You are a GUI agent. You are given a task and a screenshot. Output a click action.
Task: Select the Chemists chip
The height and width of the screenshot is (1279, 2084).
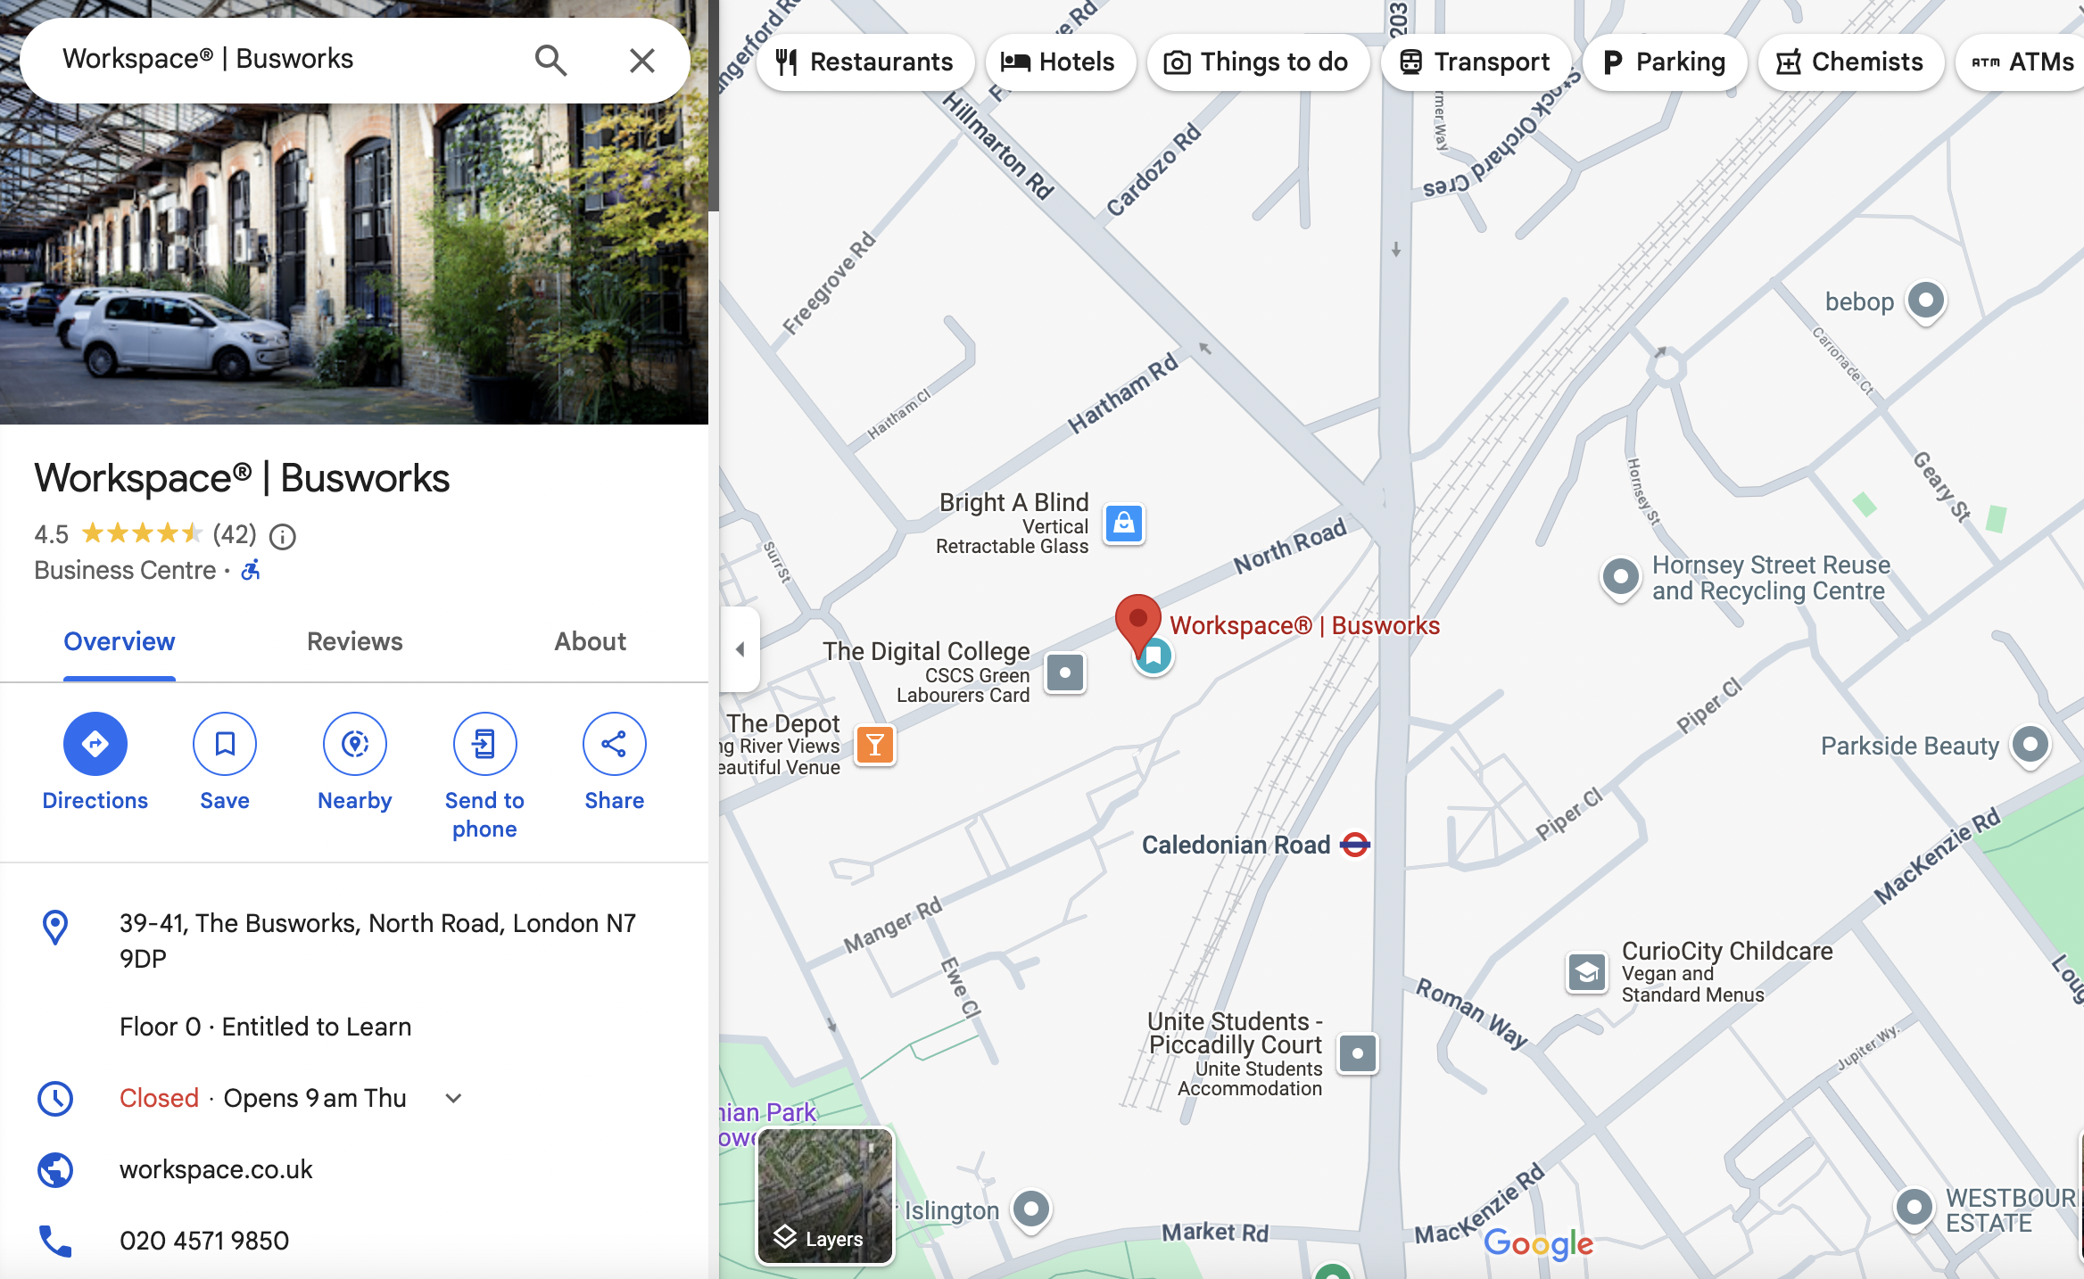point(1851,62)
